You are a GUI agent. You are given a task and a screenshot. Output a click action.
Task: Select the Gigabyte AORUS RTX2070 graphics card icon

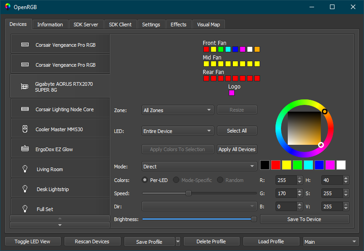(x=25, y=86)
